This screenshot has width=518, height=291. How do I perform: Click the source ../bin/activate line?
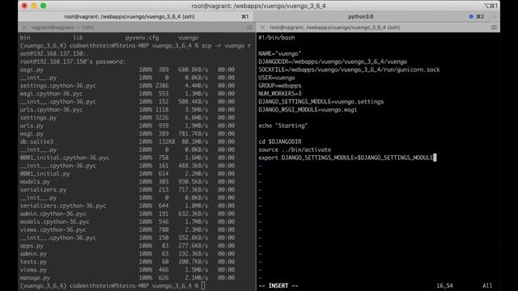click(x=295, y=150)
